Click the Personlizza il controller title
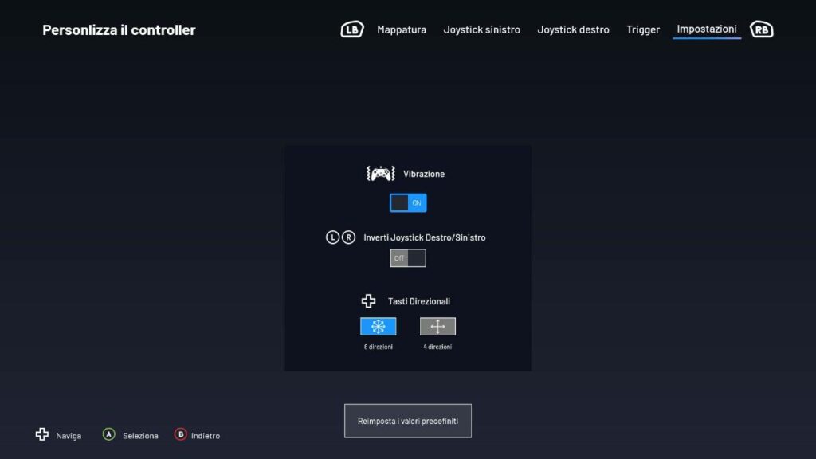Screen dimensions: 816x459 [x=119, y=30]
